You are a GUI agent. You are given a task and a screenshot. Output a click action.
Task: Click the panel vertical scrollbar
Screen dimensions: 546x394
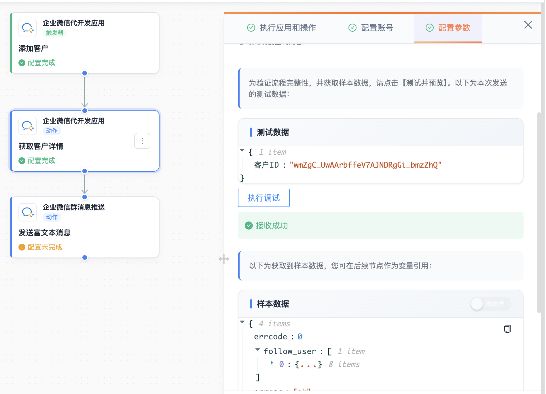(x=539, y=213)
